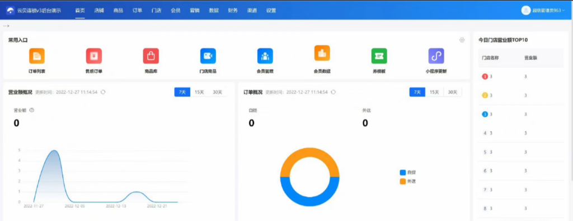Open the 会员管理 shortcut icon
This screenshot has height=221, width=573.
(265, 56)
